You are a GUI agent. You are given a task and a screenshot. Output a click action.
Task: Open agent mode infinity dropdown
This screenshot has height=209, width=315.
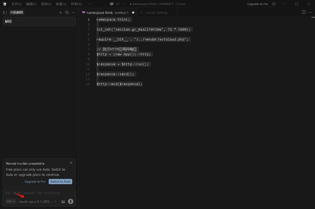pyautogui.click(x=10, y=201)
